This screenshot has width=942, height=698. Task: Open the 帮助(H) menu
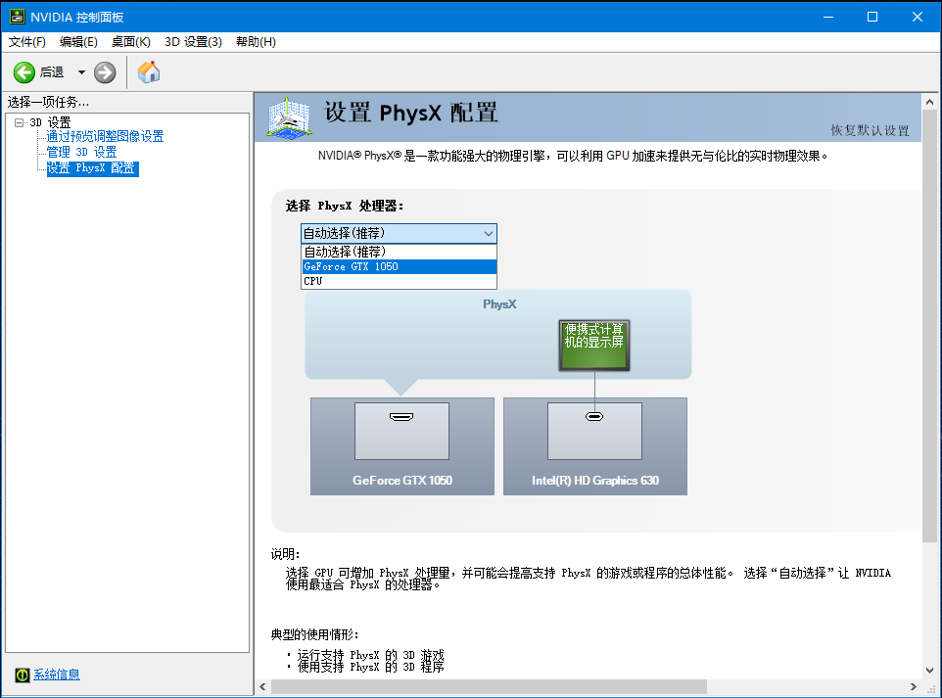click(x=256, y=41)
